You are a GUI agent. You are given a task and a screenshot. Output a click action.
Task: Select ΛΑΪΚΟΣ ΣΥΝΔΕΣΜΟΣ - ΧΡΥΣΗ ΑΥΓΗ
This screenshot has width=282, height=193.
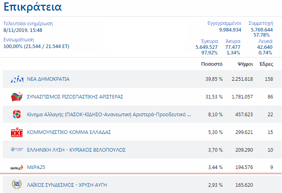(67, 185)
